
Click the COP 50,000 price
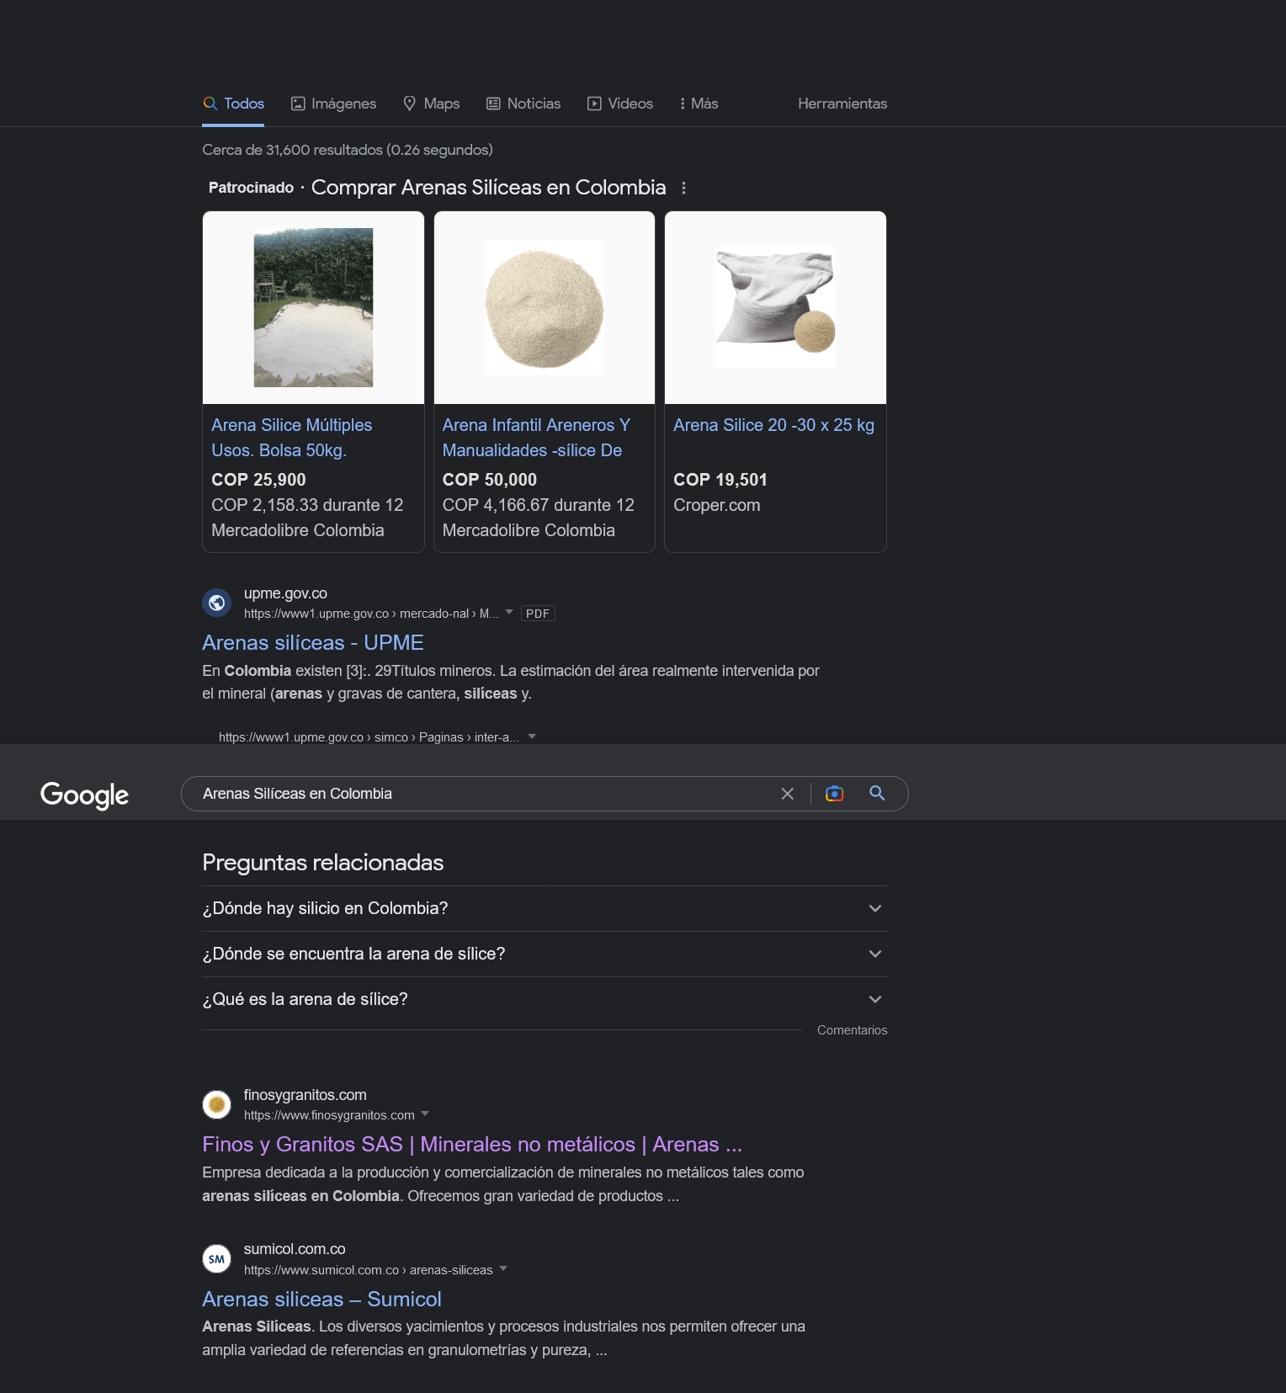490,480
